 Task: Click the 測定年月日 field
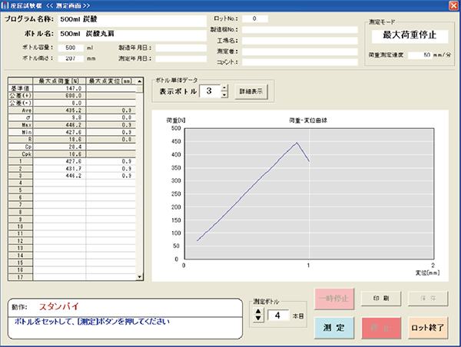point(181,58)
